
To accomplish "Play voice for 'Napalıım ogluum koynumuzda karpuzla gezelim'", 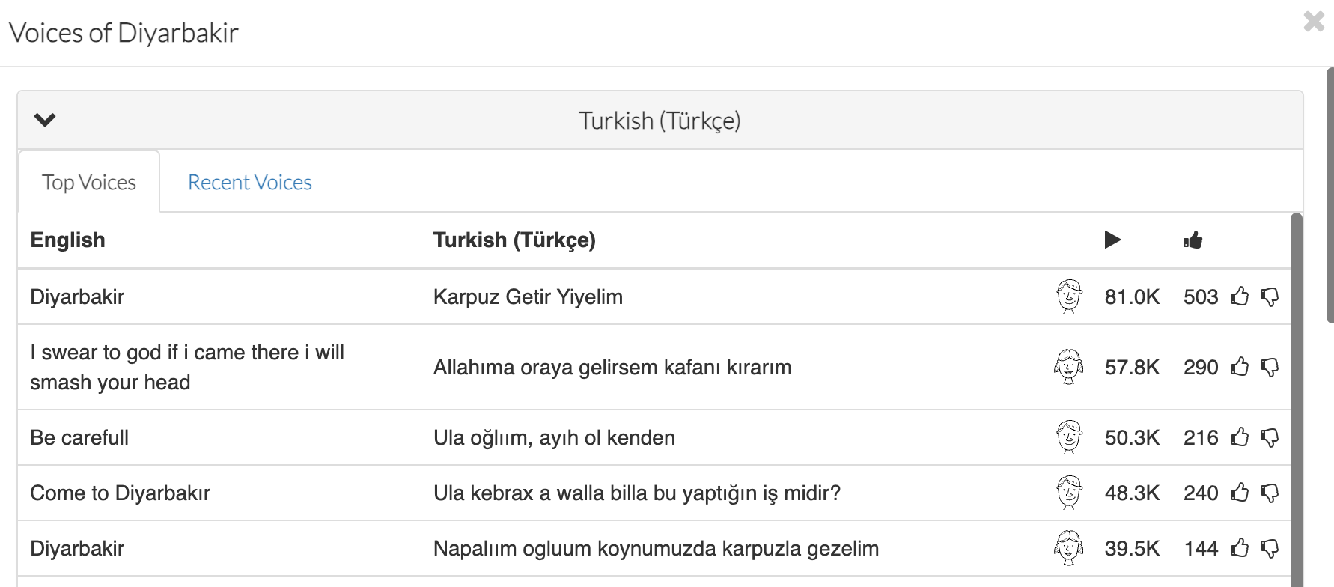I will [1069, 548].
